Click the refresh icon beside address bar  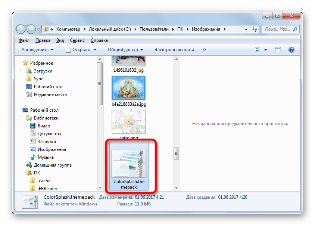click(x=255, y=29)
